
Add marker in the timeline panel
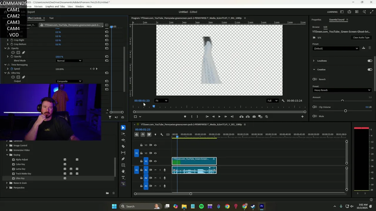pyautogui.click(x=155, y=135)
